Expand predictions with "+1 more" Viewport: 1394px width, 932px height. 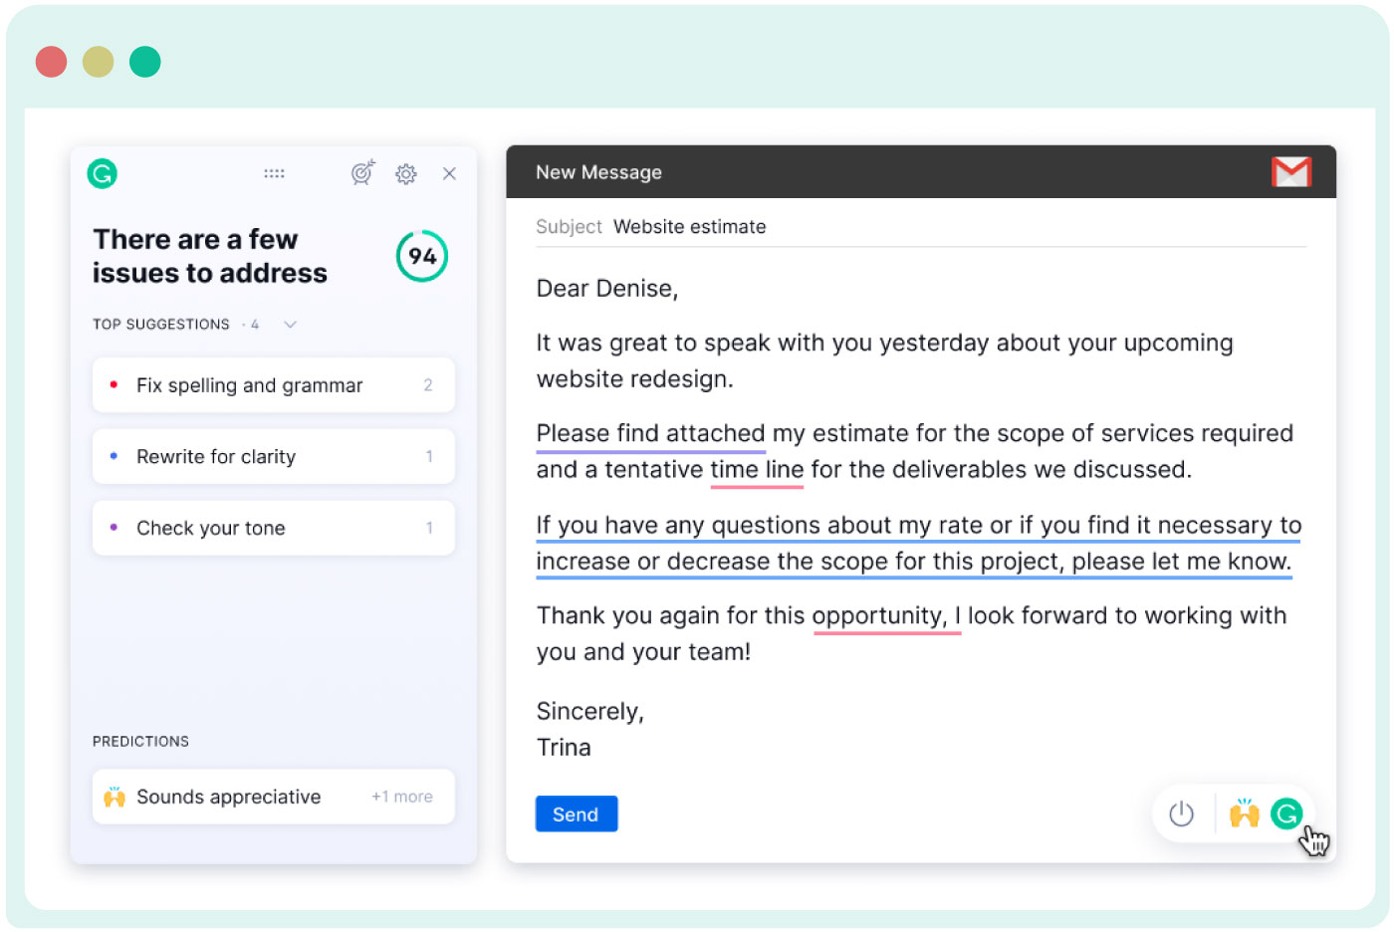(402, 797)
